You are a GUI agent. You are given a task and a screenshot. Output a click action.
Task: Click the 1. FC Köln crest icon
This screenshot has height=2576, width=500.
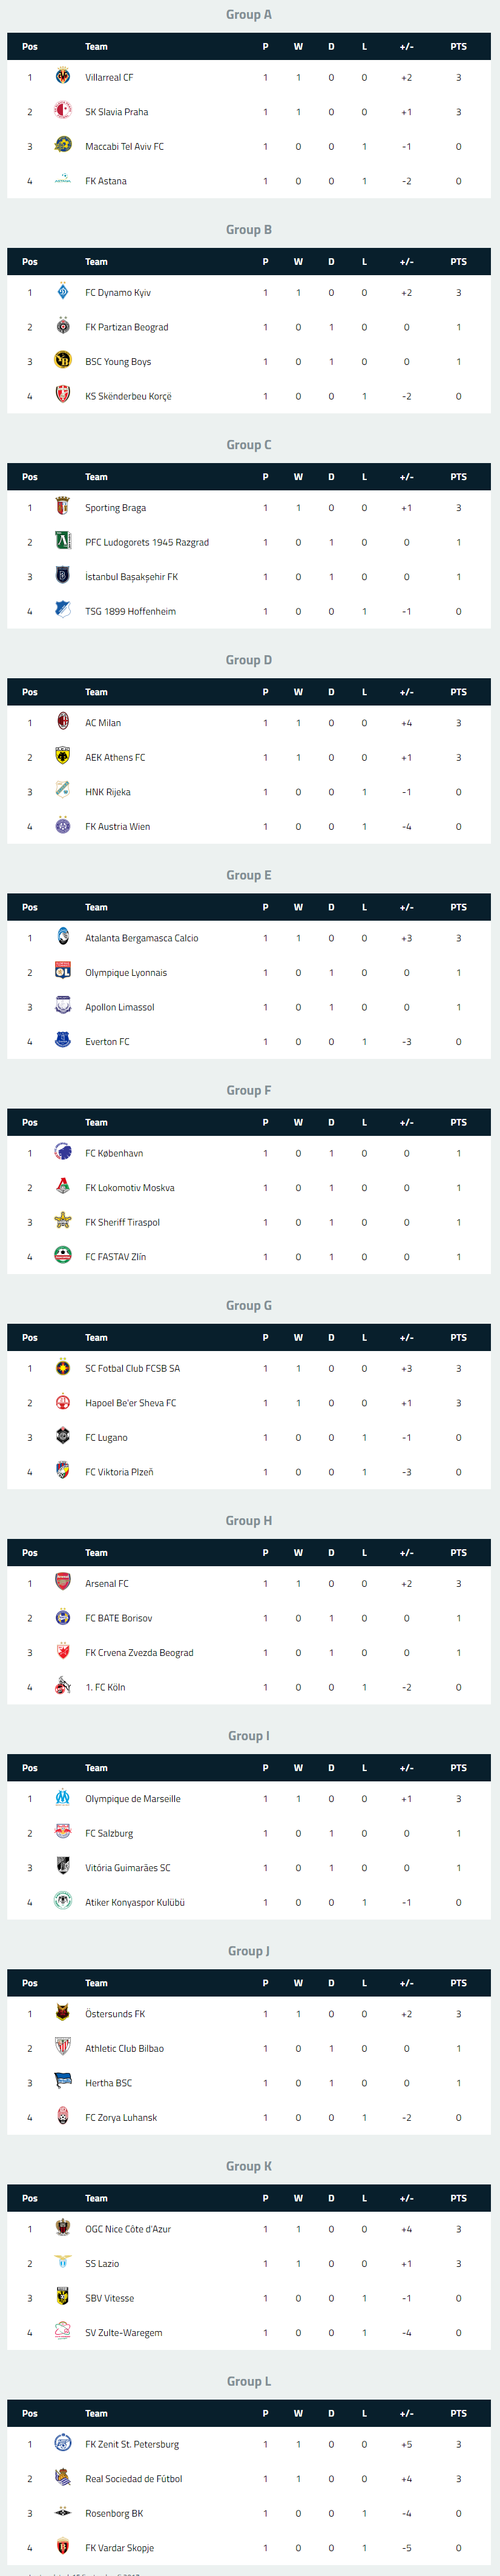pyautogui.click(x=63, y=1686)
